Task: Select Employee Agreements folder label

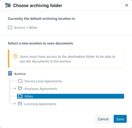Action: 41,89
